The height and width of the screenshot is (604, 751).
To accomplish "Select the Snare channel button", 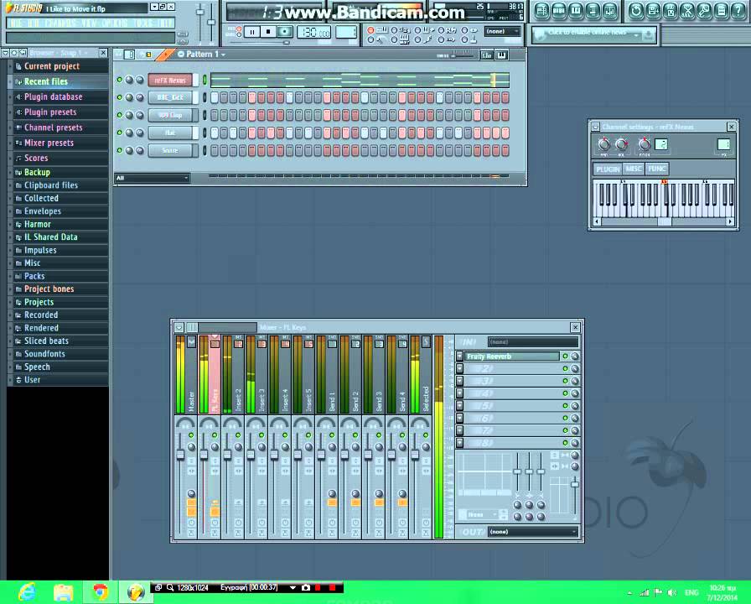I will (x=170, y=150).
